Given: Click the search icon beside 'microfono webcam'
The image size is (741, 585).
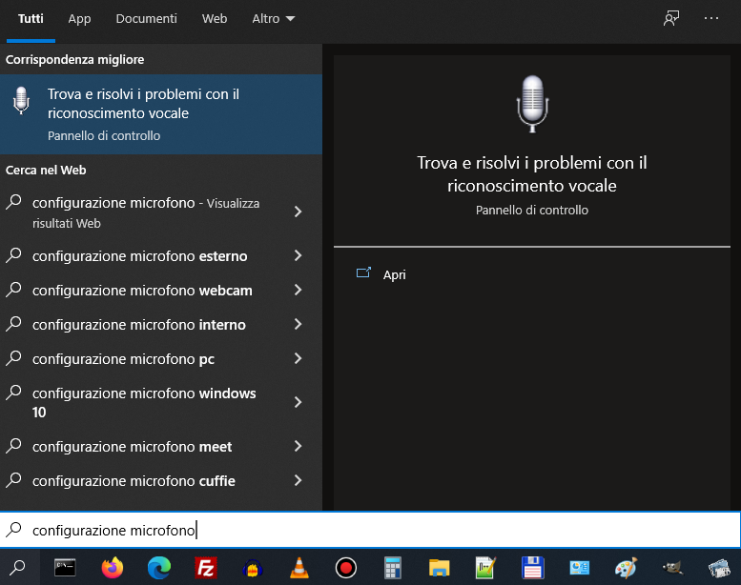Looking at the screenshot, I should click(x=13, y=290).
